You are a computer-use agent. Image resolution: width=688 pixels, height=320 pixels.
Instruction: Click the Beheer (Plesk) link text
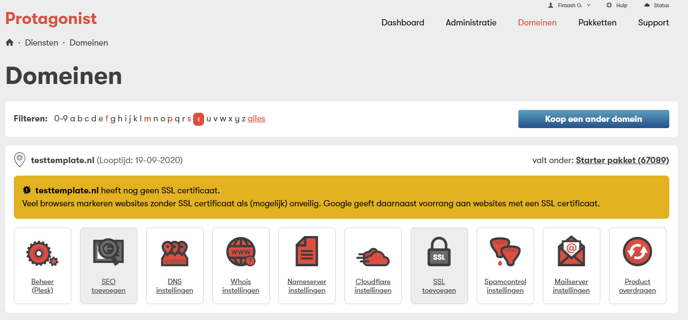coord(43,286)
